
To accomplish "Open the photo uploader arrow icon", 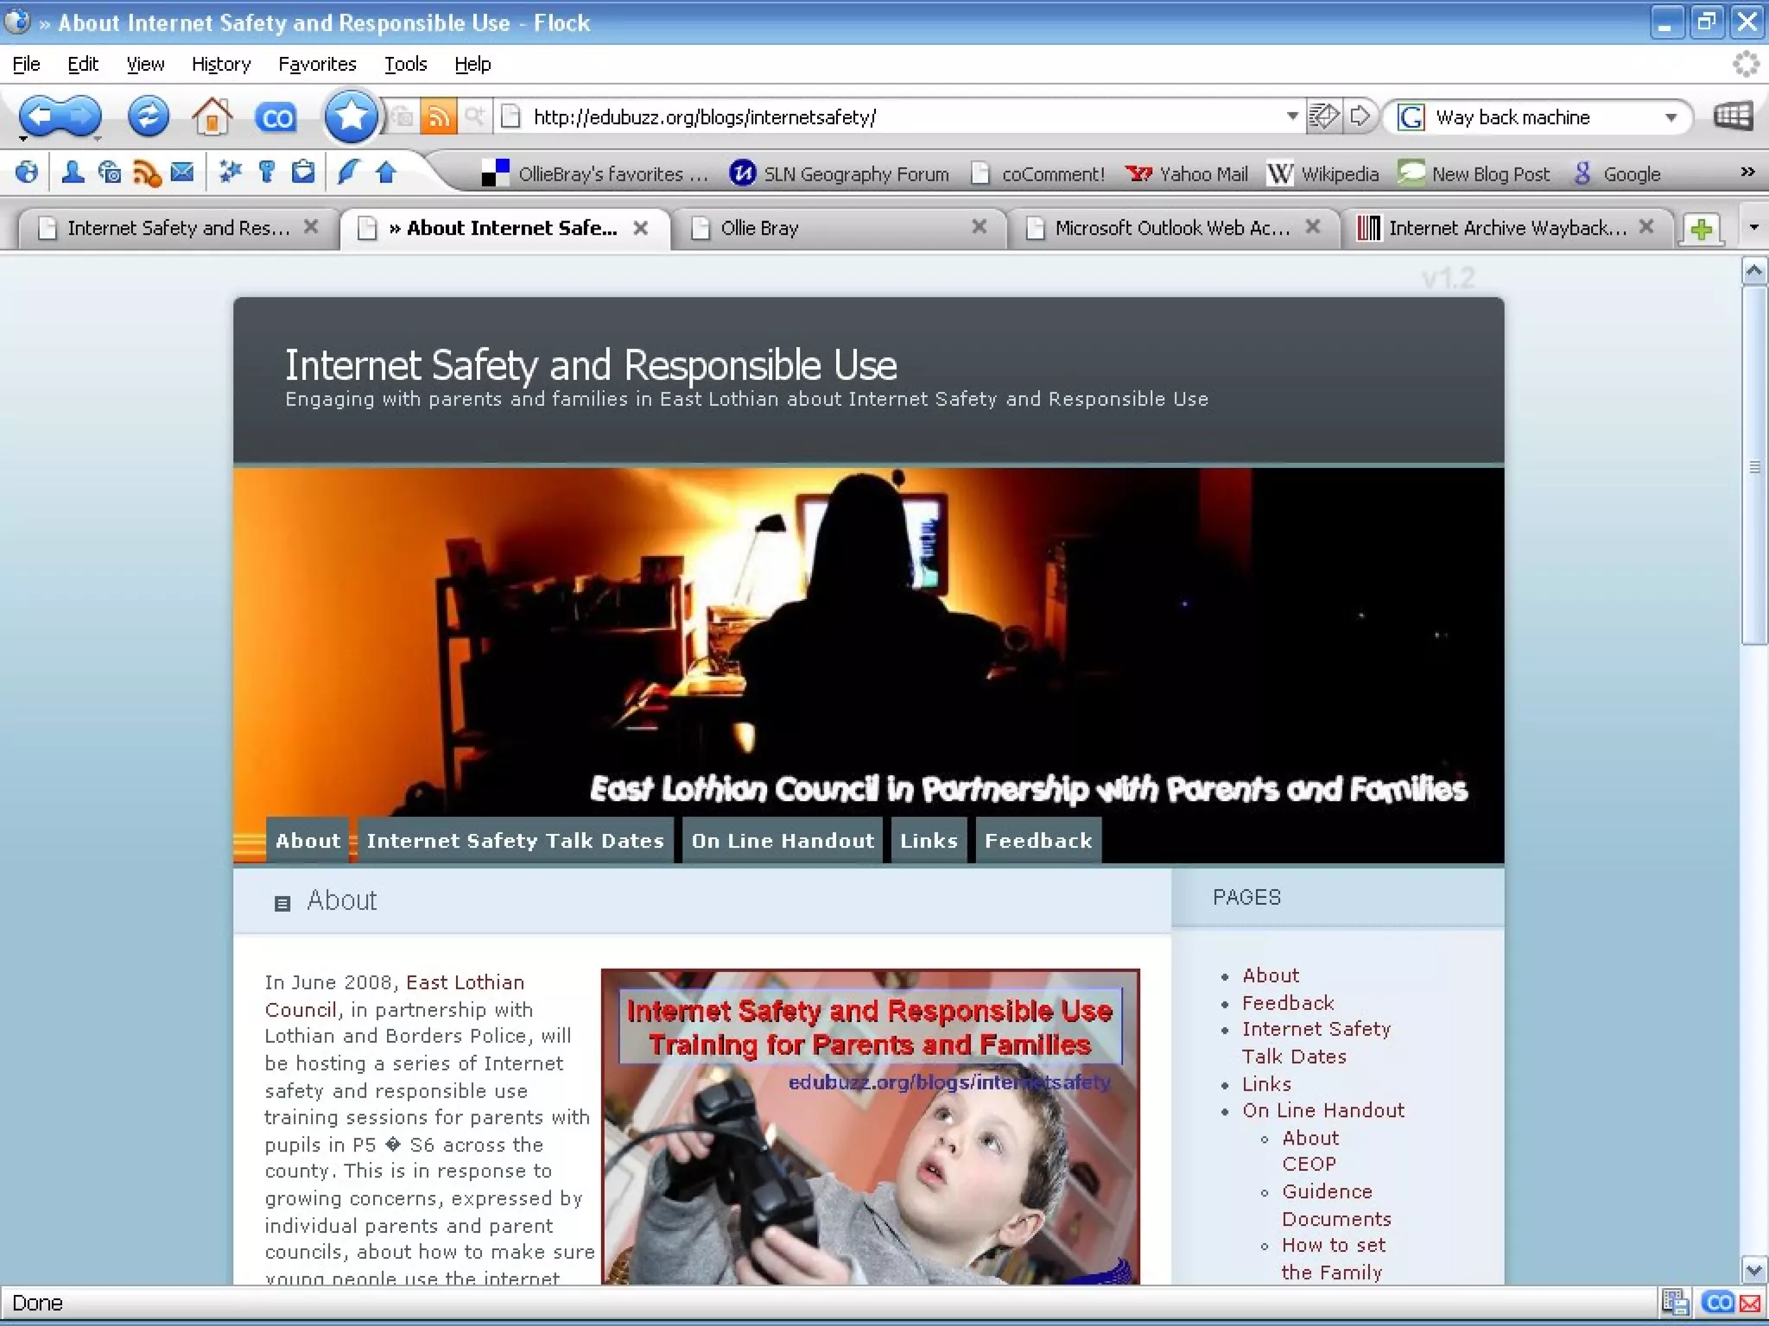I will (x=386, y=173).
